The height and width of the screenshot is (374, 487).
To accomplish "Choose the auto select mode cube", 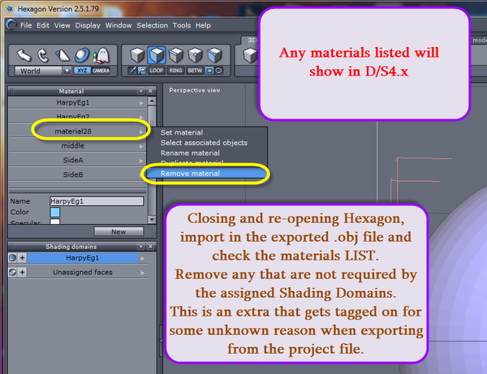I will click(214, 55).
